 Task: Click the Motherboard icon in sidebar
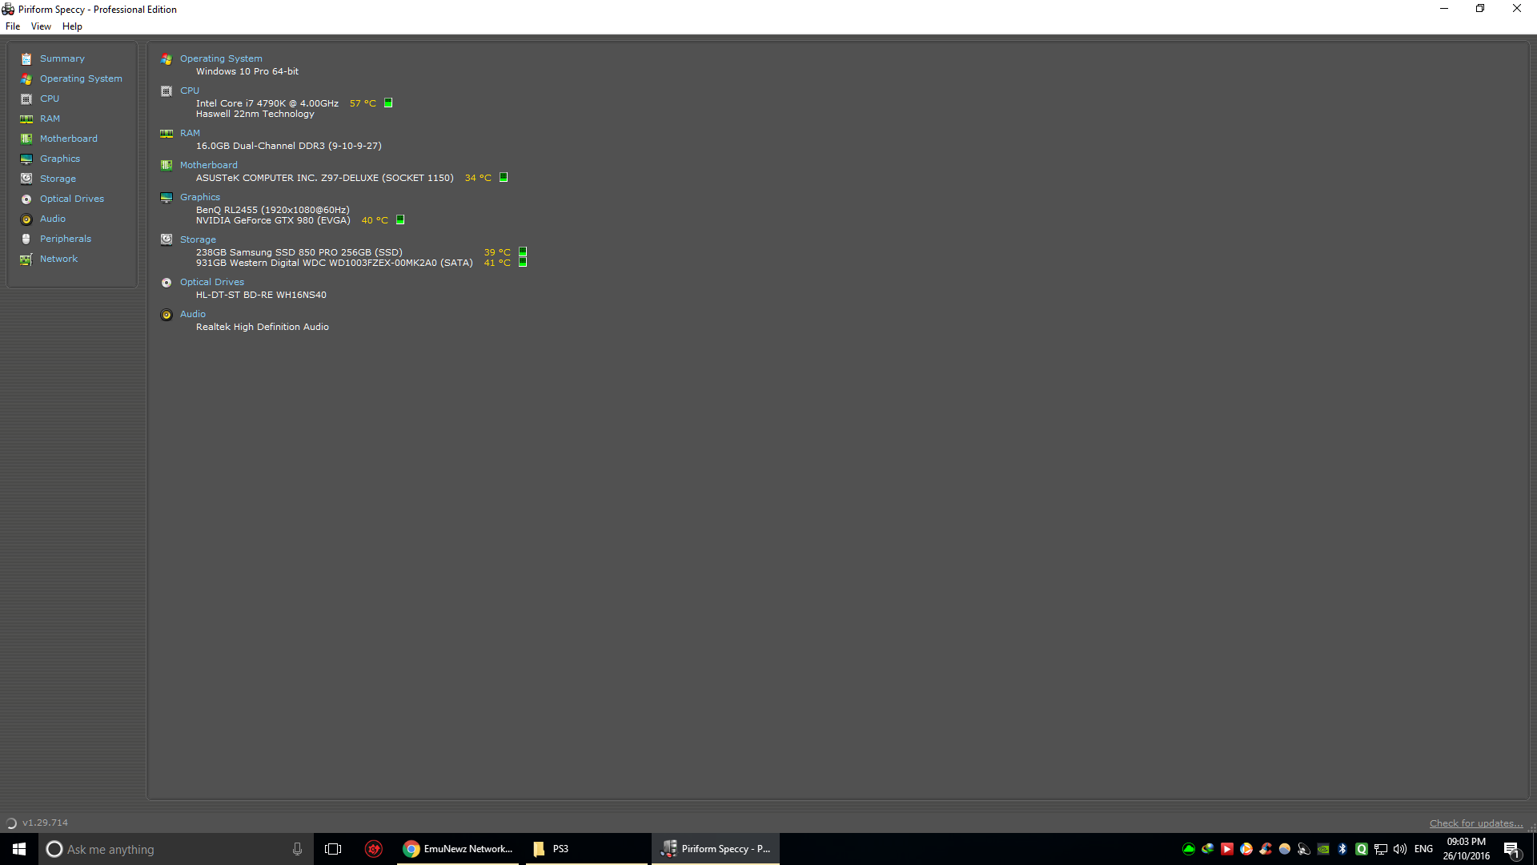point(26,139)
